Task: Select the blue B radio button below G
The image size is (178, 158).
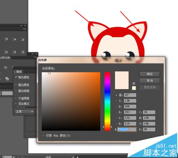Action: pos(116,123)
